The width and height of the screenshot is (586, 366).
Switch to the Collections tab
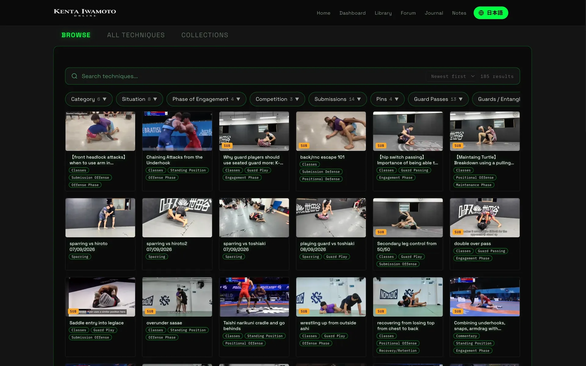coord(205,35)
